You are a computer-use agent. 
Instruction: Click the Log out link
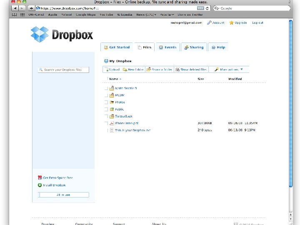pyautogui.click(x=257, y=22)
